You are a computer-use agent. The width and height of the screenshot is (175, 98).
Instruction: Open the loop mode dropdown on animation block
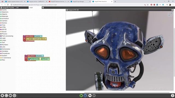click(x=47, y=59)
